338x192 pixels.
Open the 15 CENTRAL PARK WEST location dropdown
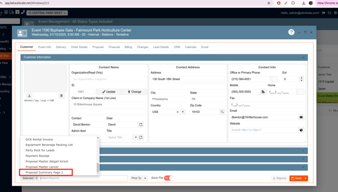(x=47, y=13)
